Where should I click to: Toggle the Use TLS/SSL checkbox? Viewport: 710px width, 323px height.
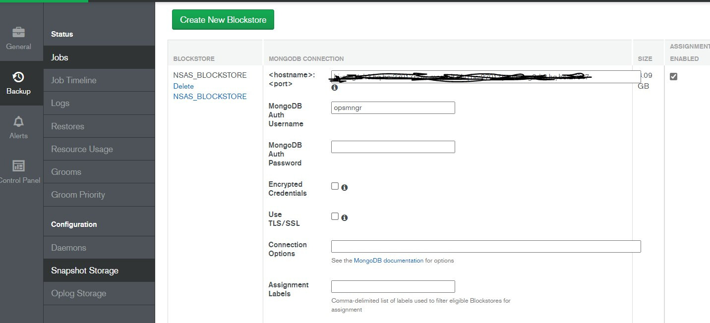tap(335, 216)
